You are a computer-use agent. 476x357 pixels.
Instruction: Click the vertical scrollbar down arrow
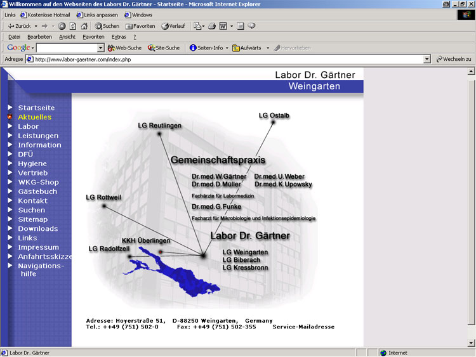(471, 343)
